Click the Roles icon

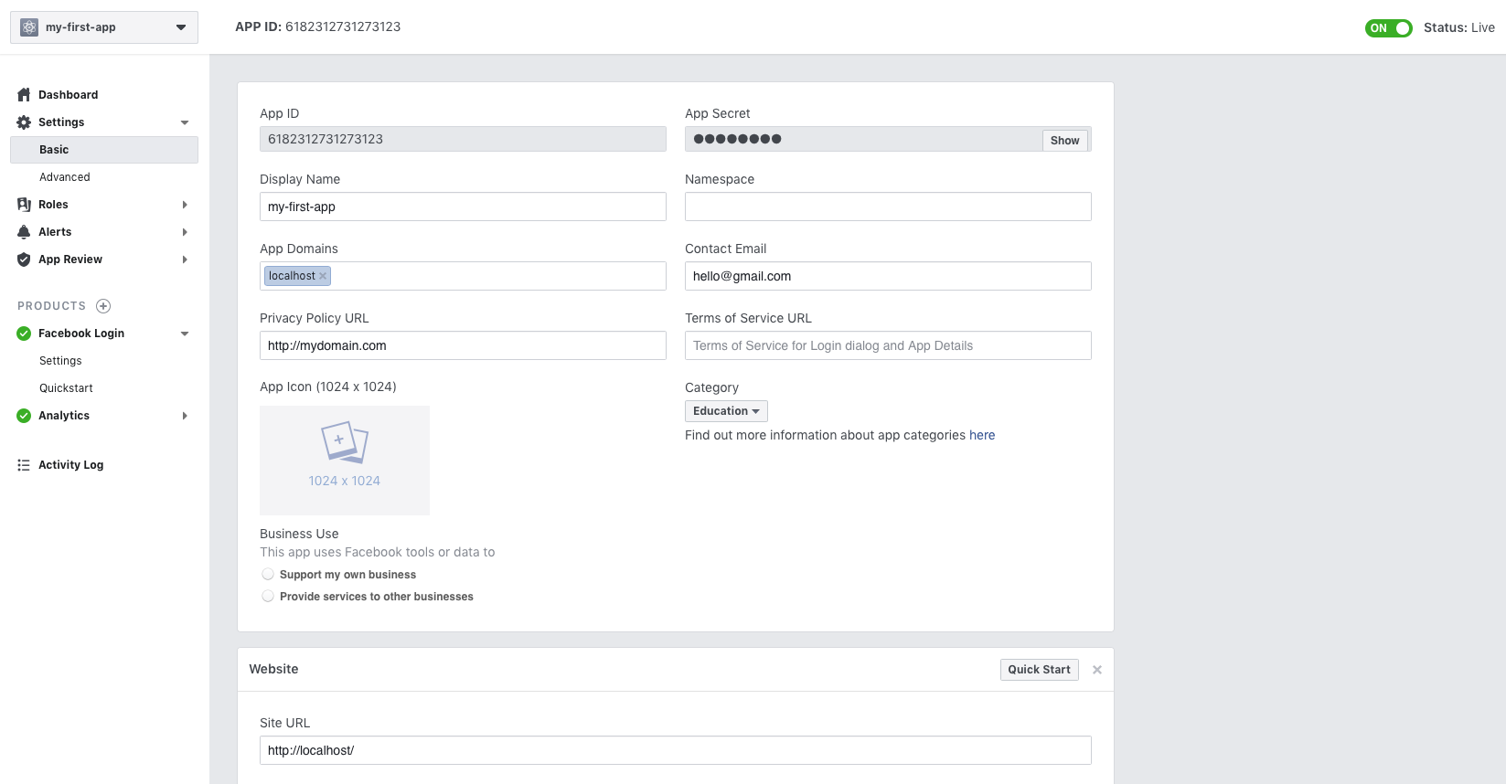pyautogui.click(x=24, y=205)
